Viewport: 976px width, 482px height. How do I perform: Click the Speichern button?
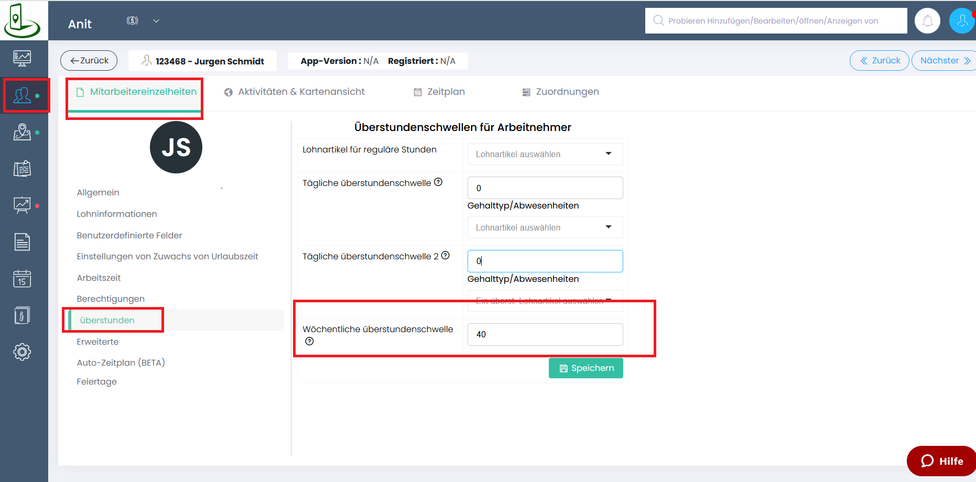tap(585, 368)
